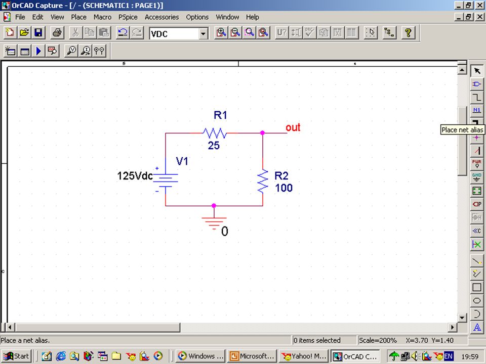Select the R2 resistor value 100

click(283, 188)
